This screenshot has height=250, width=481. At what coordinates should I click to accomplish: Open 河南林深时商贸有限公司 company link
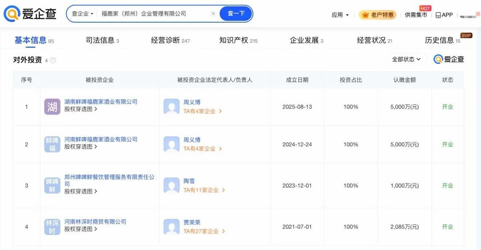tap(95, 222)
